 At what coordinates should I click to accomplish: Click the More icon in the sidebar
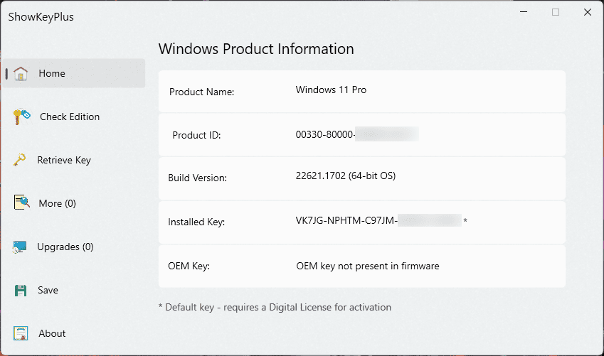tap(21, 203)
